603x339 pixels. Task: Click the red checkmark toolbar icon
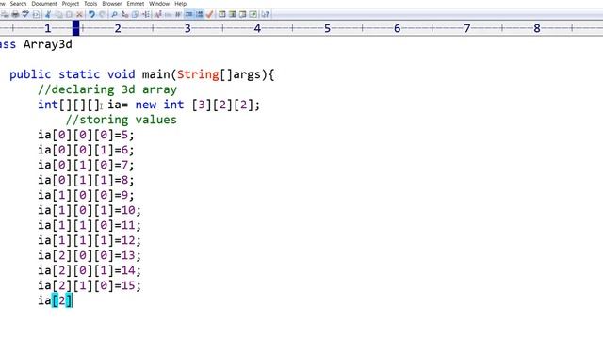coord(209,15)
